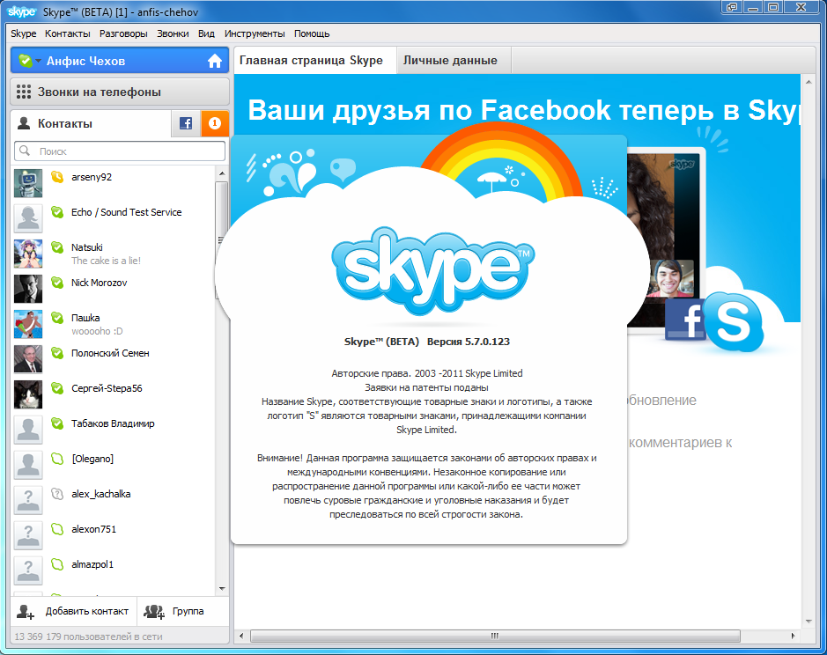Select the Главная страница Skype tab

point(311,61)
